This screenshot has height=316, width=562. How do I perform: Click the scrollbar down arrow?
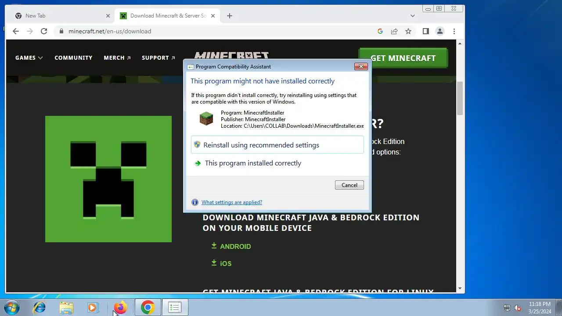pyautogui.click(x=460, y=289)
